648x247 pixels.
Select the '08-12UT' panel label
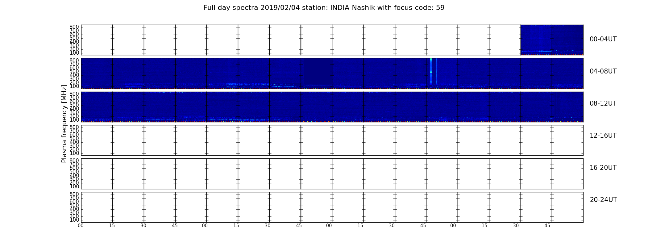tap(603, 103)
